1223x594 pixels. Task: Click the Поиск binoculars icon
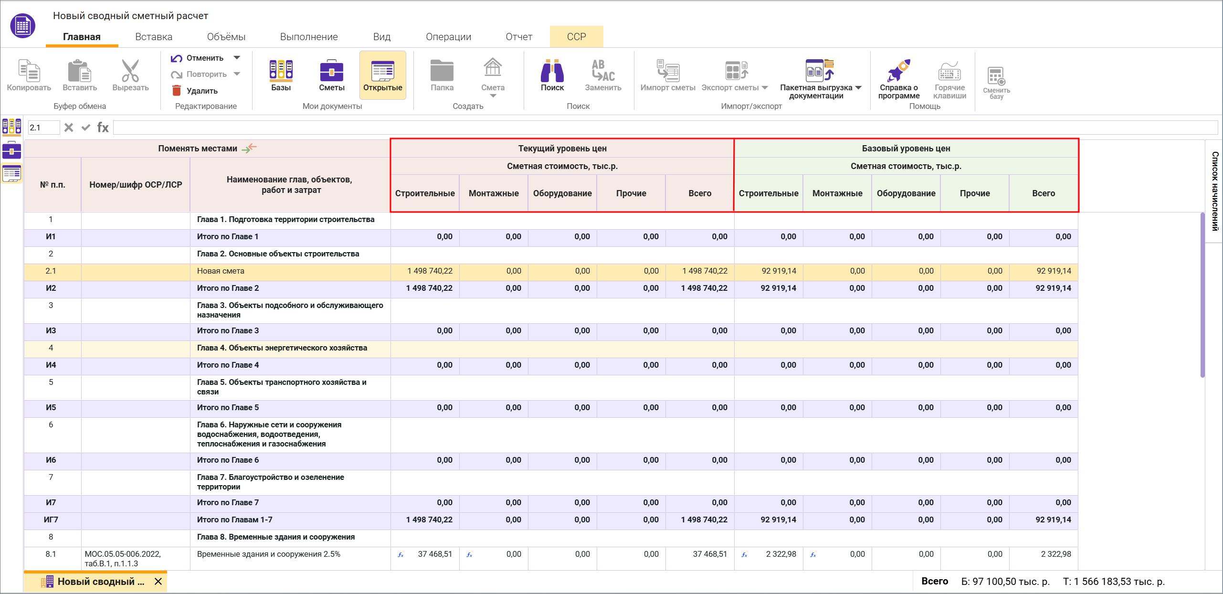pos(552,72)
